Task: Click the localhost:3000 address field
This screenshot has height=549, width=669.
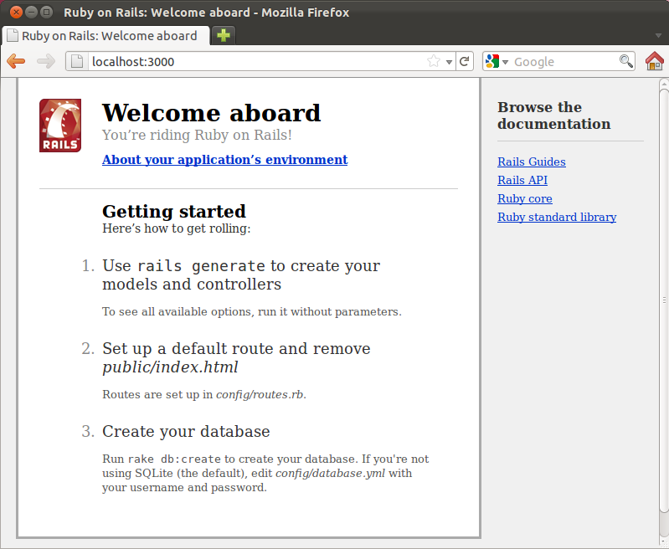Action: click(256, 61)
